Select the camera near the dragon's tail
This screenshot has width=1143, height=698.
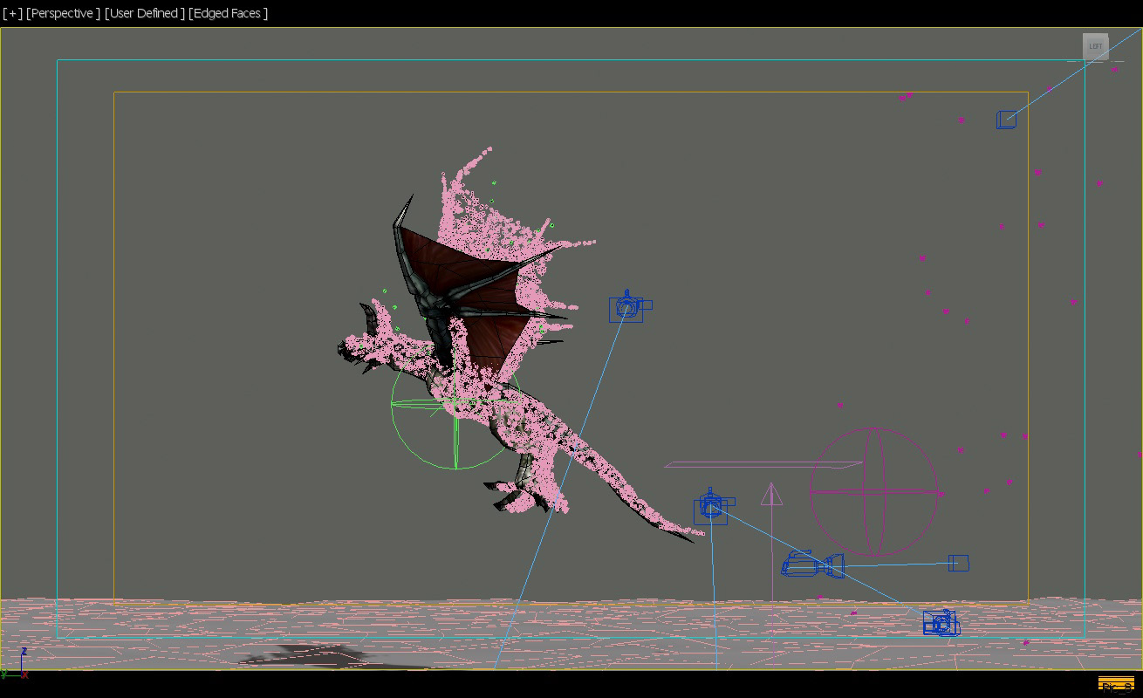tap(712, 507)
